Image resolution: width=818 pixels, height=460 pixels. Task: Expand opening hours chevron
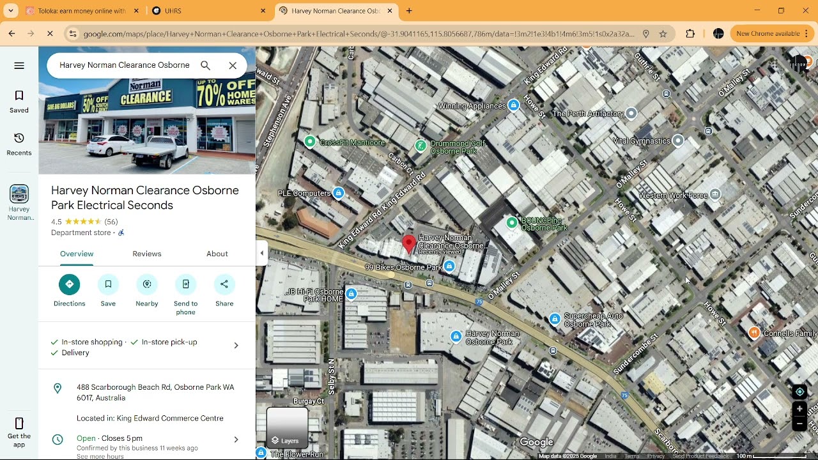click(x=236, y=440)
